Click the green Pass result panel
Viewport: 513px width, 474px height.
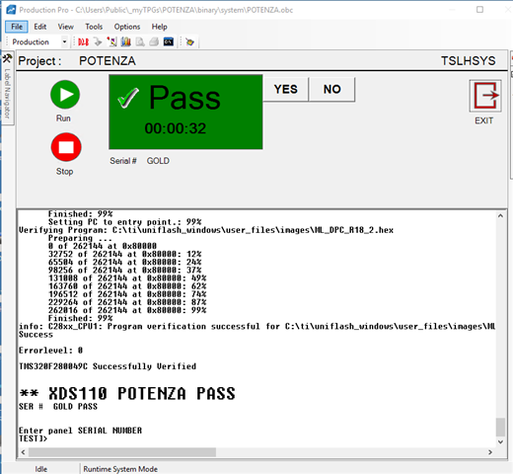point(185,112)
